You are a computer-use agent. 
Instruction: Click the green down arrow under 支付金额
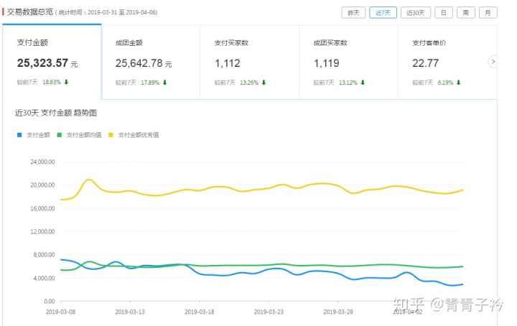tap(67, 83)
